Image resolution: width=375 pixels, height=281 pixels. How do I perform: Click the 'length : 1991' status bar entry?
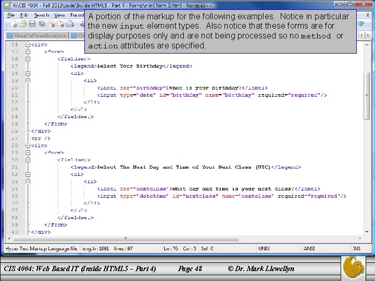coord(95,249)
